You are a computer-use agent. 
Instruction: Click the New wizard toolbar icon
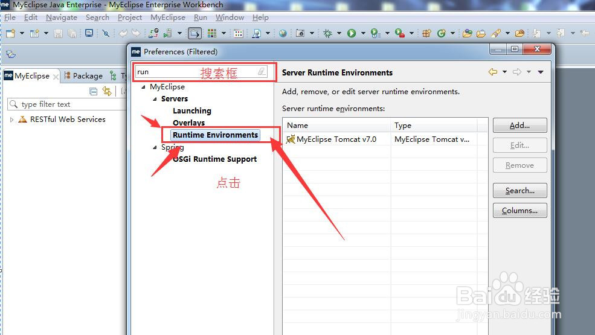10,33
